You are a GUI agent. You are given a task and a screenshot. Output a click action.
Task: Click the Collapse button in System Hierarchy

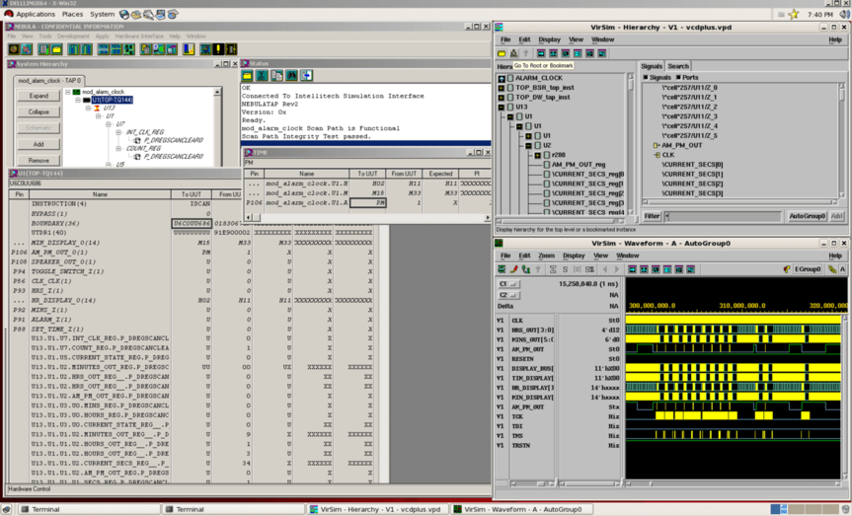pos(39,112)
